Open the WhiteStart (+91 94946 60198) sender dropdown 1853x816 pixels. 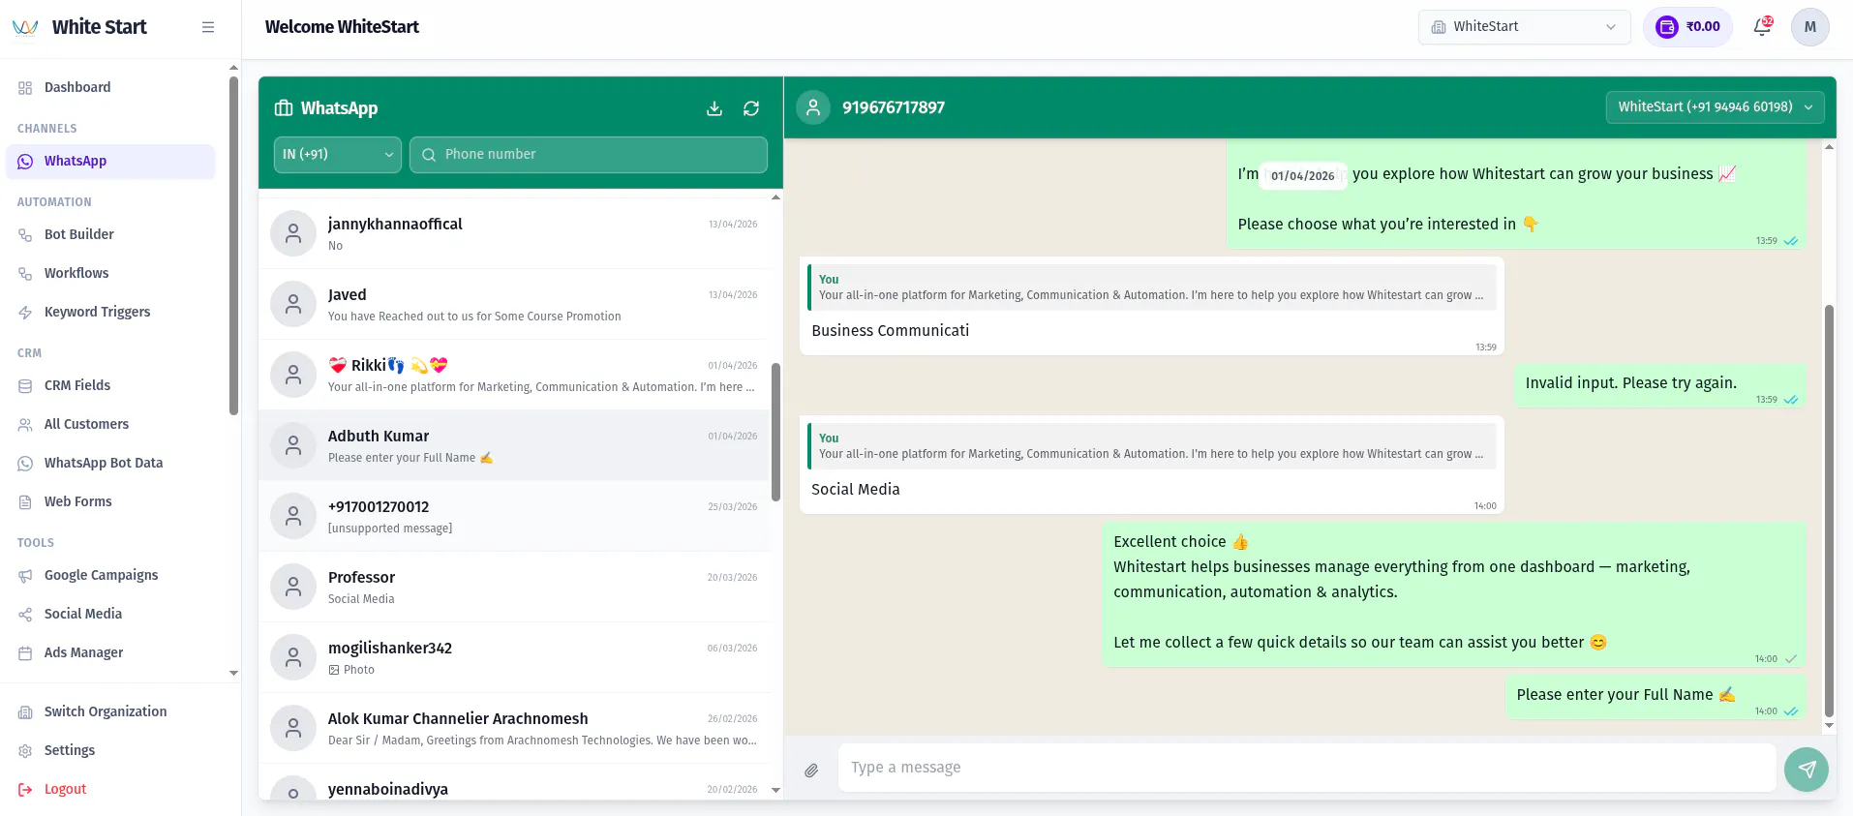1715,107
